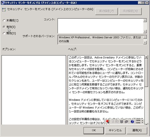Confirm the policy with the OK button
Screen dimensions: 150x137
point(93,130)
